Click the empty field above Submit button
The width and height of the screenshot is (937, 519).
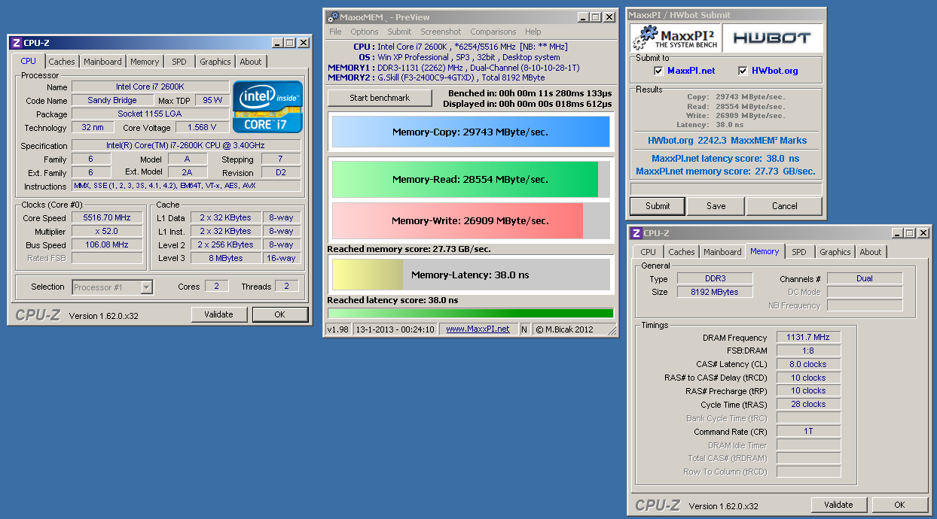(x=726, y=188)
